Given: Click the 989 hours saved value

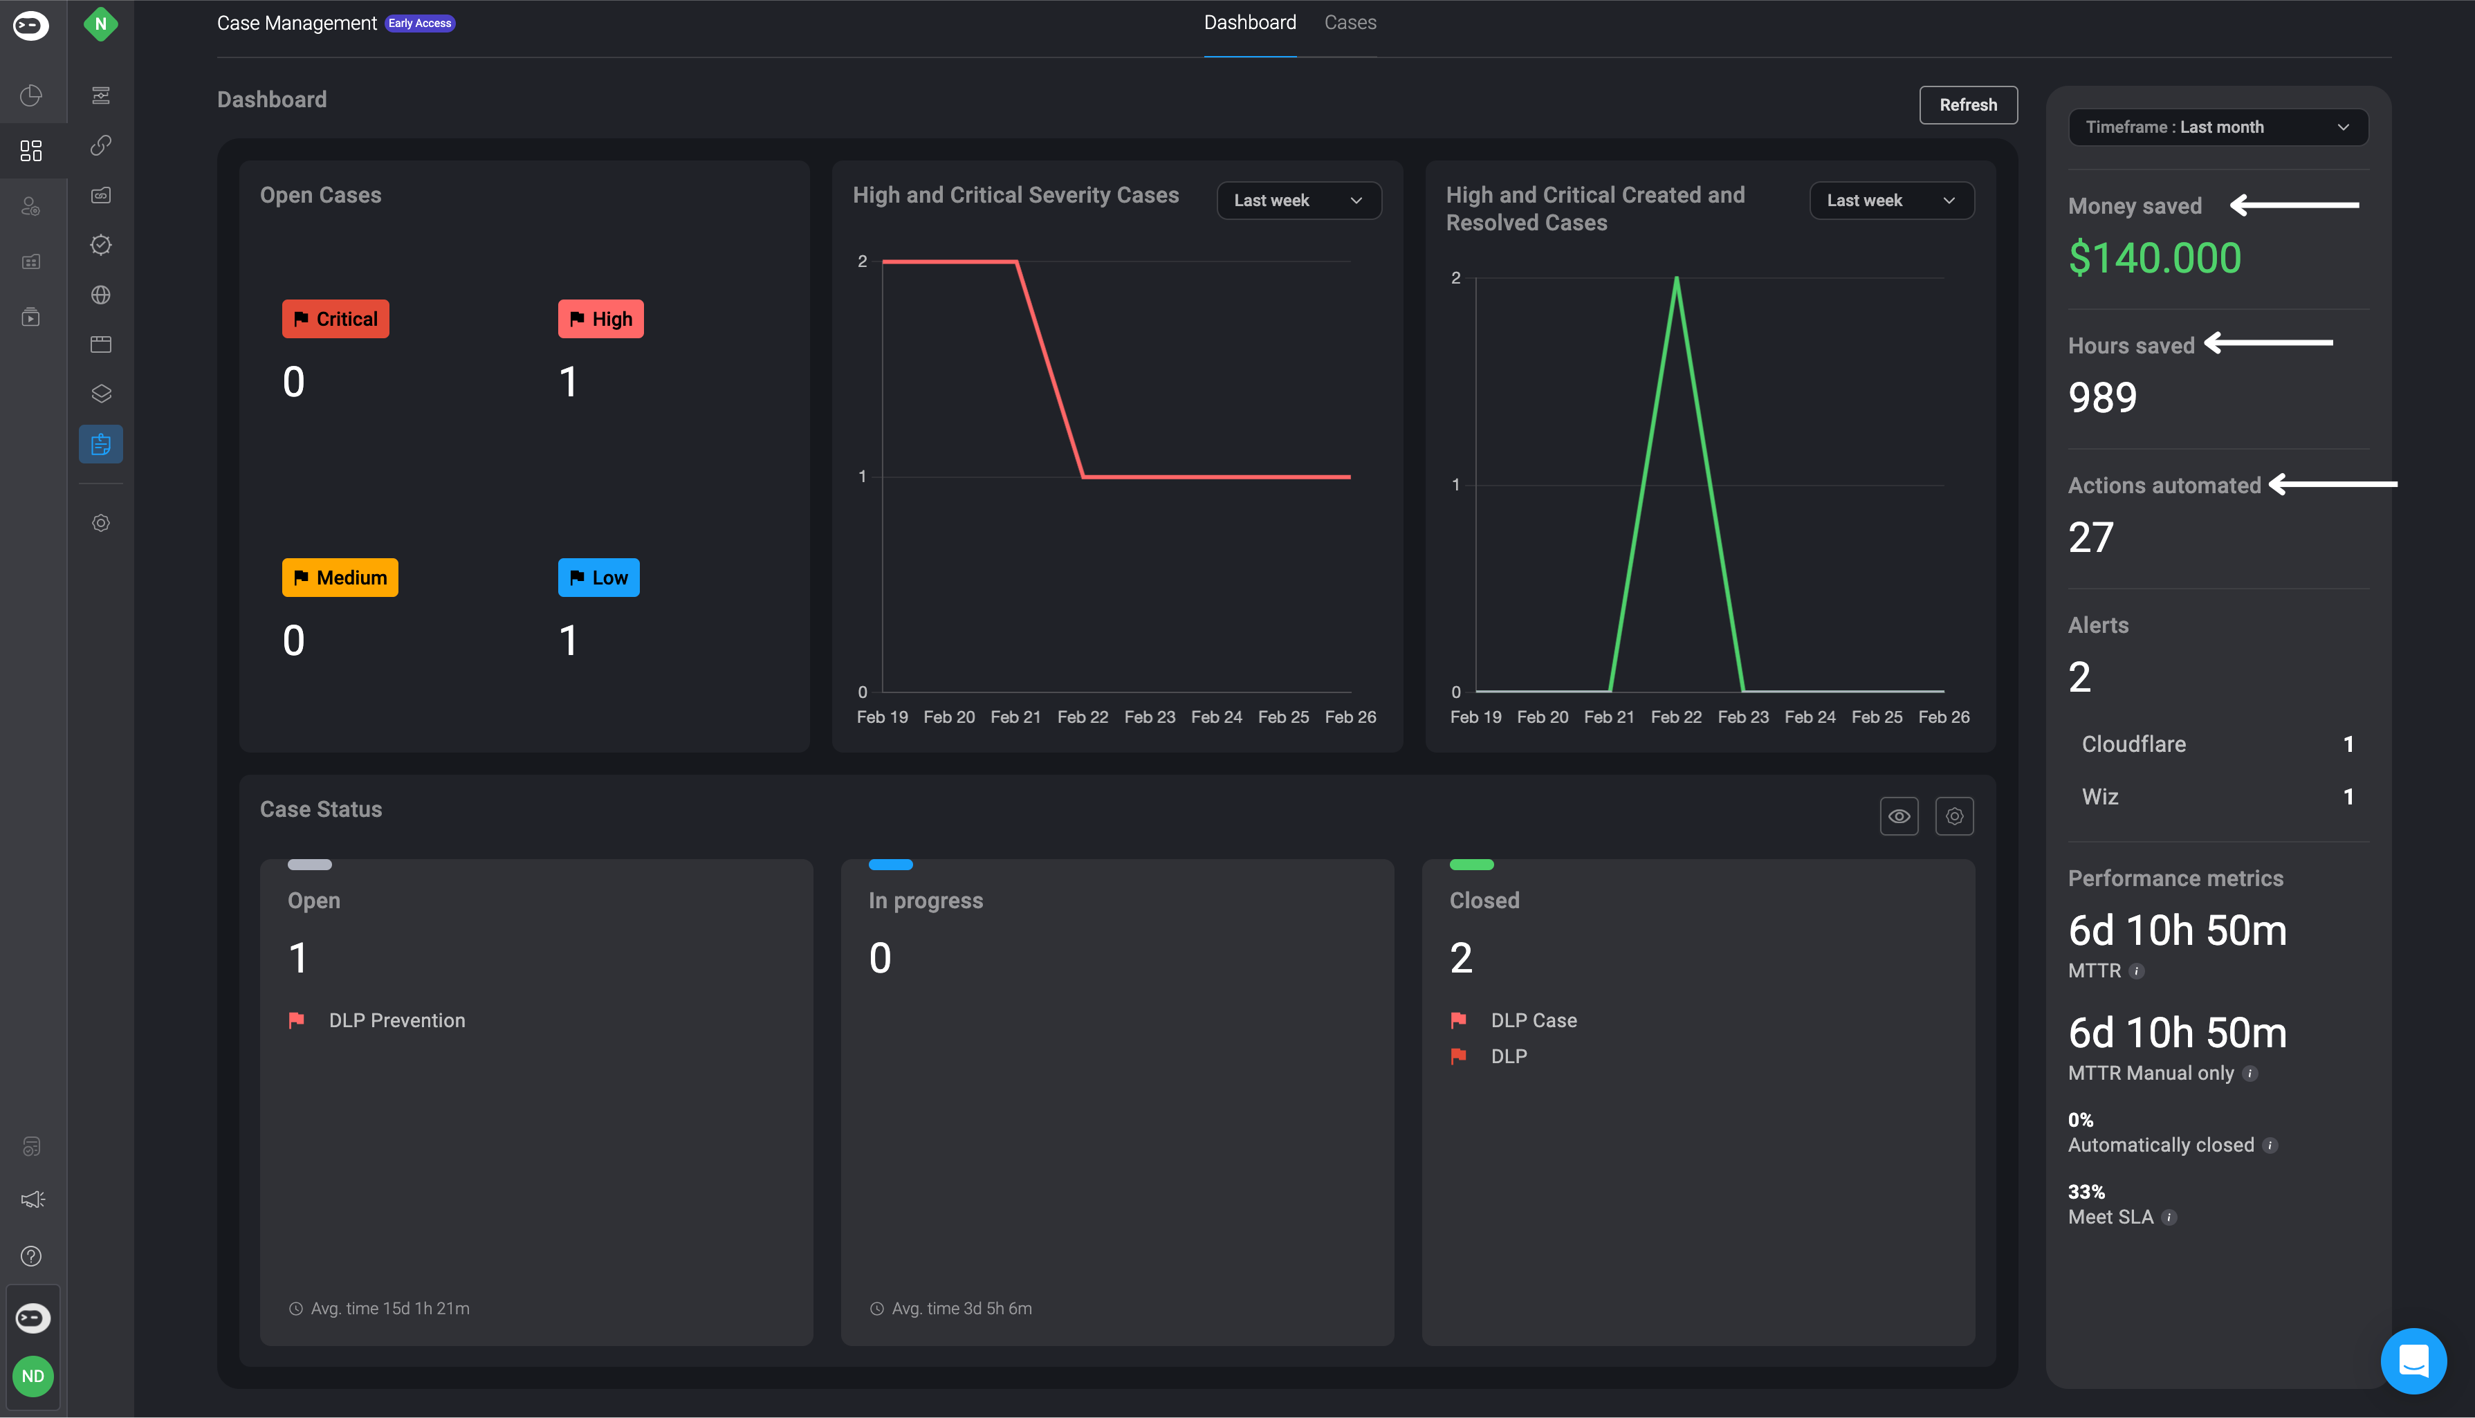Looking at the screenshot, I should click(2102, 397).
